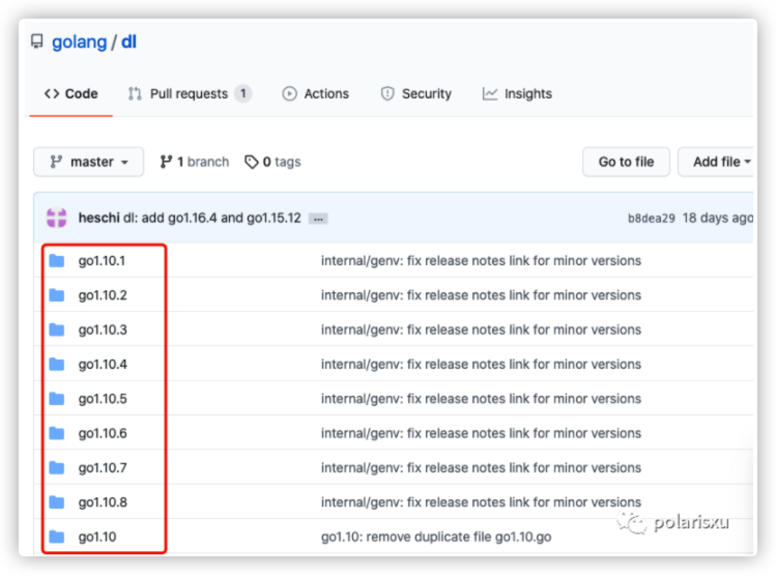
Task: Open commit message in go1.10.1 row
Action: point(481,261)
